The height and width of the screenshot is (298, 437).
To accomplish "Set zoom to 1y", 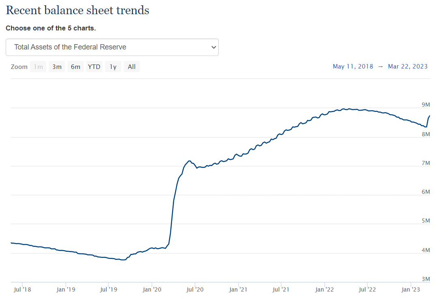I will click(113, 67).
